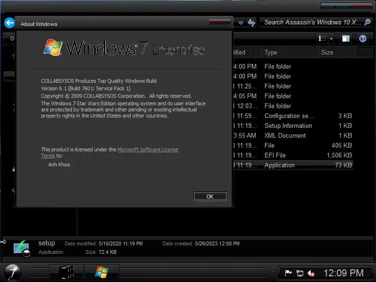This screenshot has width=376, height=282.
Task: Click the Date modified value in details pane
Action: coord(121,243)
